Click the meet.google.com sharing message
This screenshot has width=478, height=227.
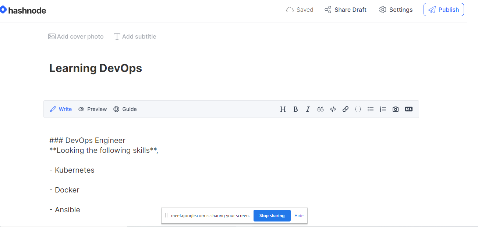[x=210, y=216]
